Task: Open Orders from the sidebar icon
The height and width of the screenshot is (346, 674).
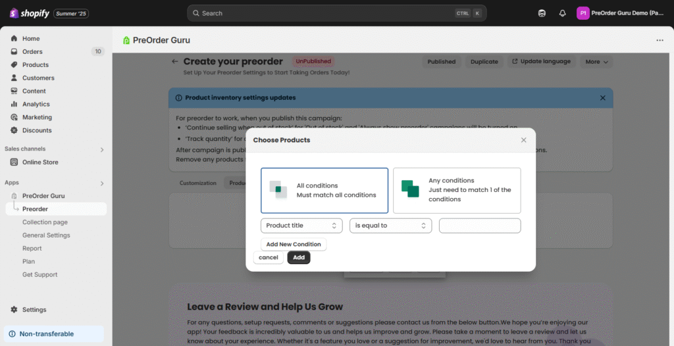Action: 14,52
